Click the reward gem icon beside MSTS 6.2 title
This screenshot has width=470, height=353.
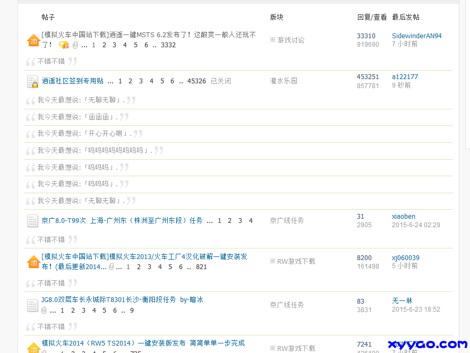pos(63,45)
